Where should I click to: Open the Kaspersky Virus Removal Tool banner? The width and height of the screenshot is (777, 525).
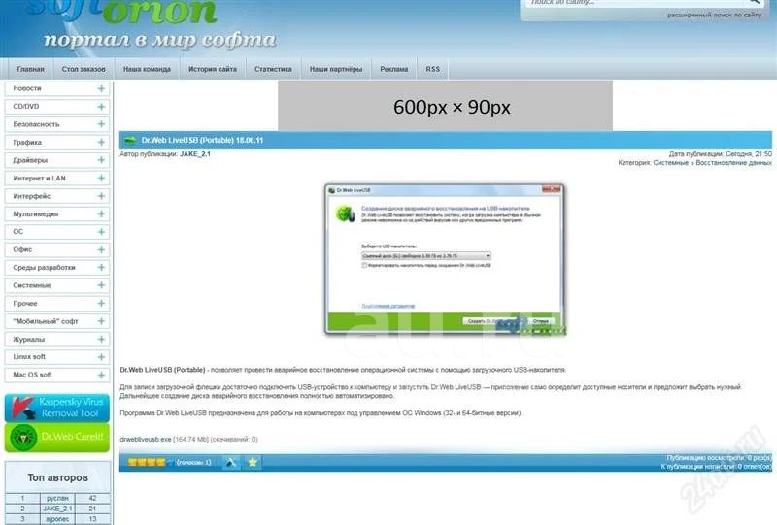[x=57, y=408]
